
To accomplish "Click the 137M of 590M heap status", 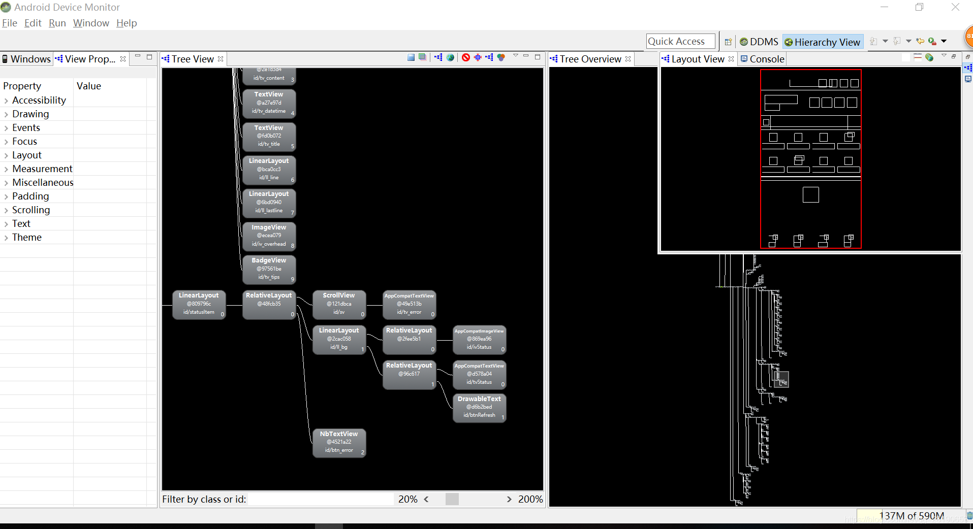I will coord(911,516).
